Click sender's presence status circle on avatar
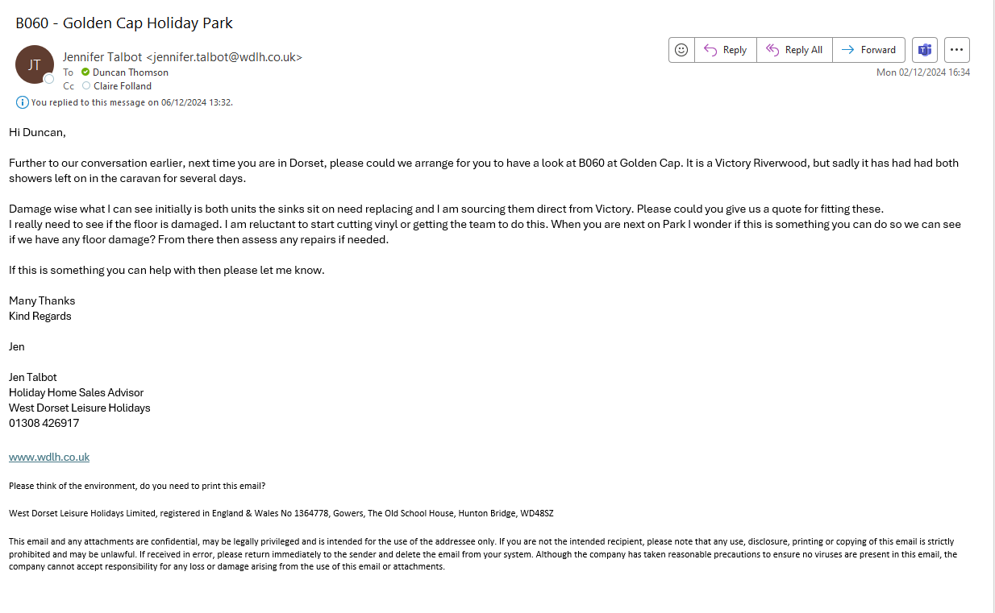This screenshot has width=995, height=613. [x=49, y=79]
